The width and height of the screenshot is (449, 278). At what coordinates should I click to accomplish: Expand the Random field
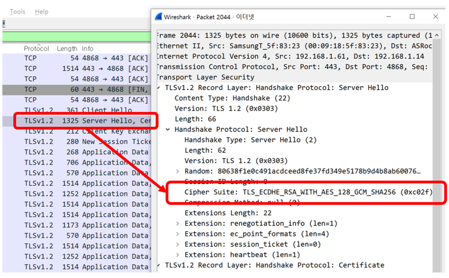[178, 171]
